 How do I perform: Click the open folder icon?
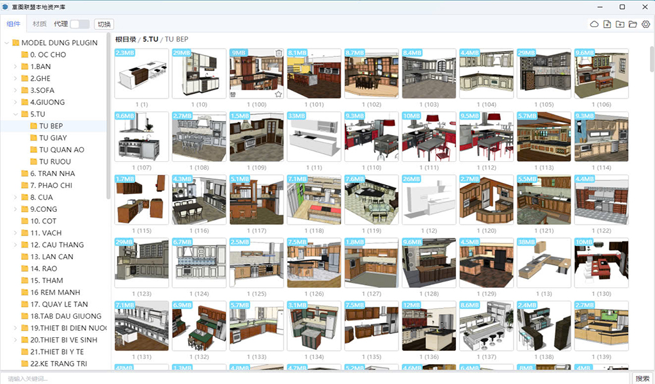(x=633, y=24)
